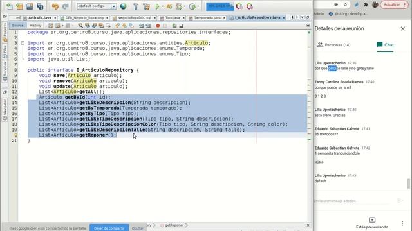412x231 pixels.
Task: Click the first garbage collection icon after memory bar
Action: tap(239, 6)
